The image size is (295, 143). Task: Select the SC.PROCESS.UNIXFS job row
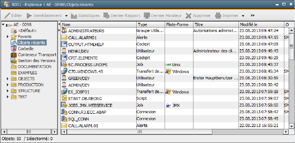172,65
